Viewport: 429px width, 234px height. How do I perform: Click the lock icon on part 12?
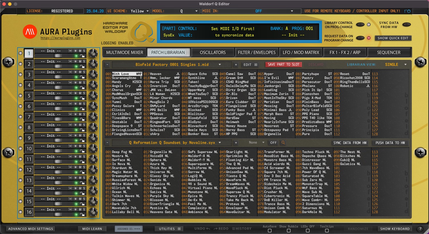click(x=82, y=172)
